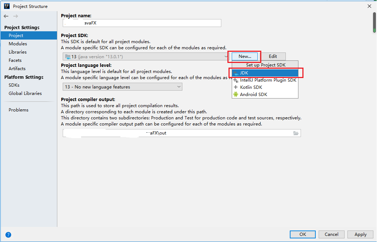Image resolution: width=377 pixels, height=242 pixels.
Task: Click the Project name input field
Action: 142,23
